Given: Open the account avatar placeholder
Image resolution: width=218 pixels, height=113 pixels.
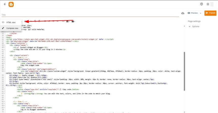Looking at the screenshot, I should 212,4.
